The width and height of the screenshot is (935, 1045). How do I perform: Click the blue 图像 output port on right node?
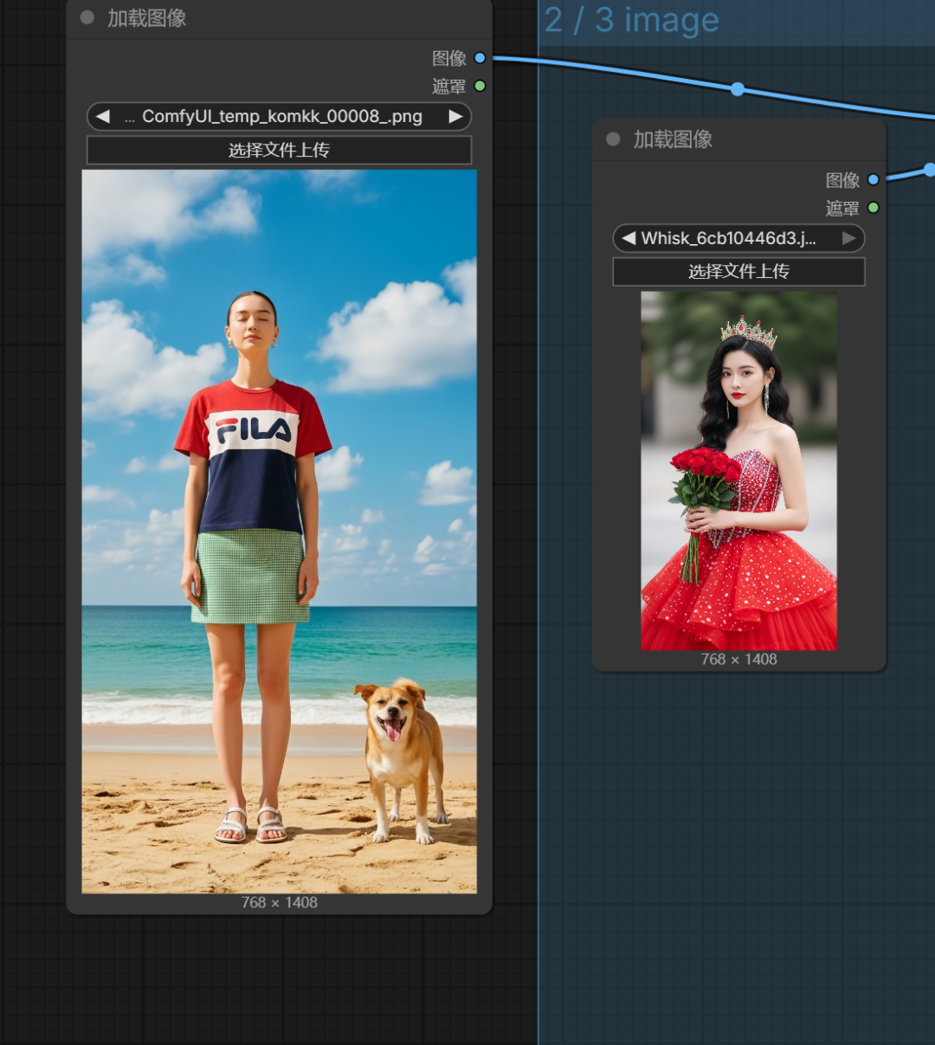pyautogui.click(x=873, y=180)
